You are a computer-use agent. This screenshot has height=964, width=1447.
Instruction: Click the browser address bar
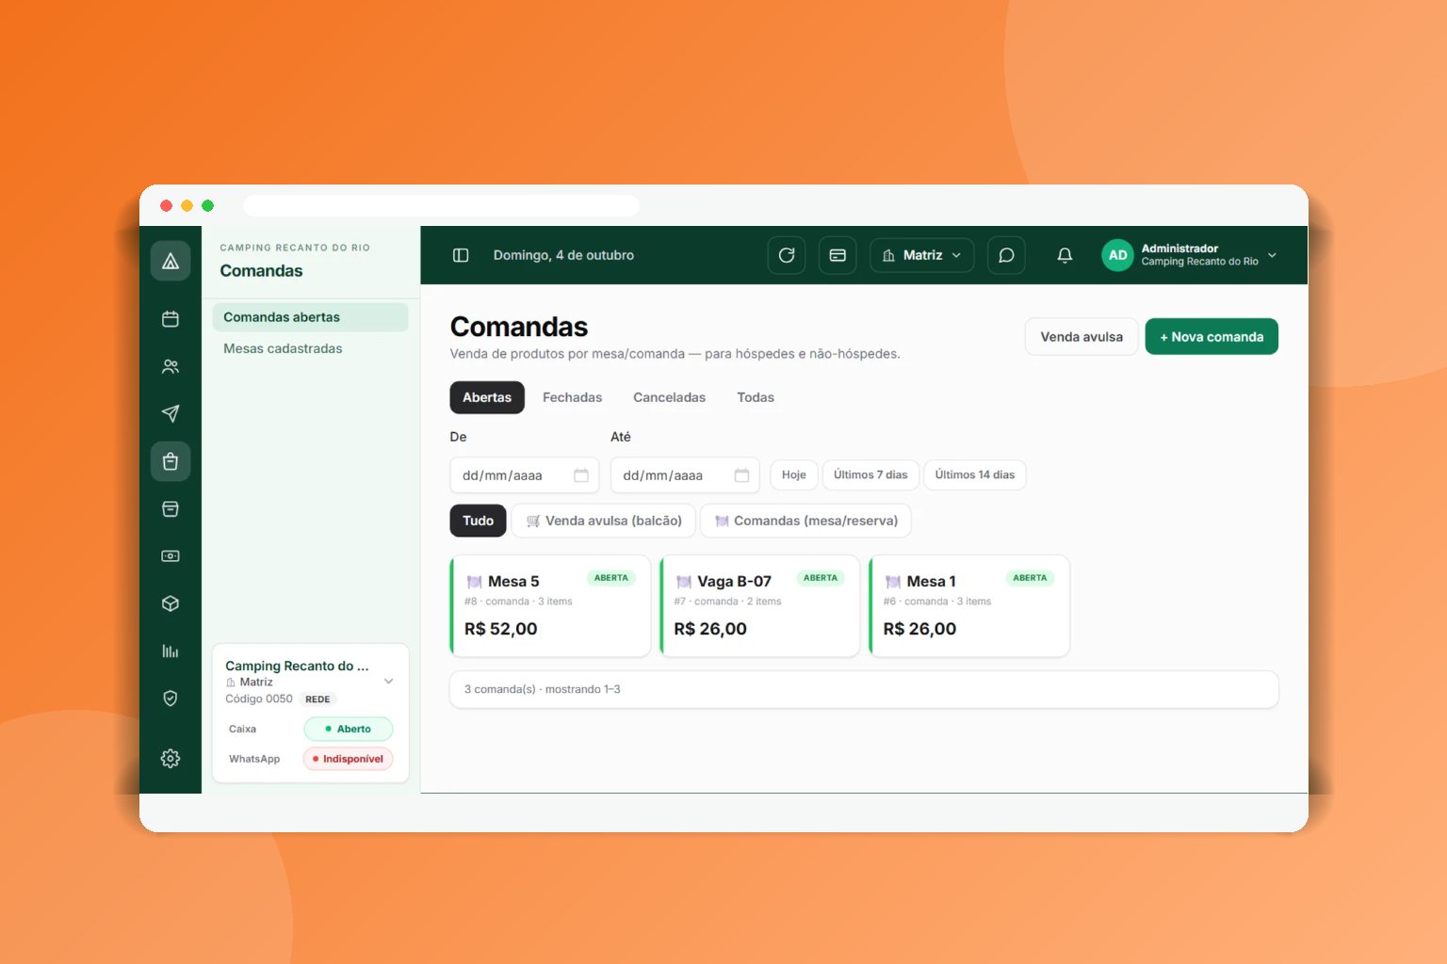pos(441,205)
